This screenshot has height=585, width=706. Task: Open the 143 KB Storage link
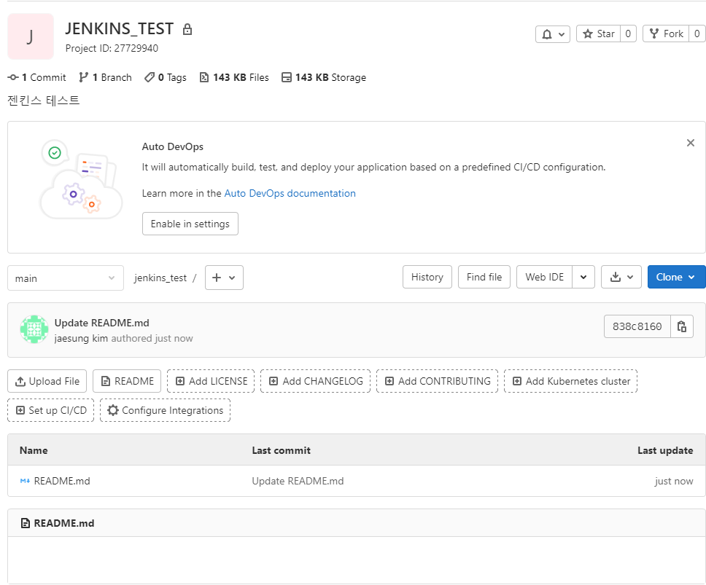pyautogui.click(x=324, y=77)
